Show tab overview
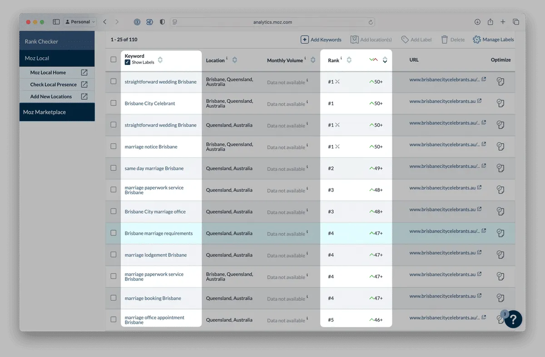545x357 pixels. click(516, 22)
